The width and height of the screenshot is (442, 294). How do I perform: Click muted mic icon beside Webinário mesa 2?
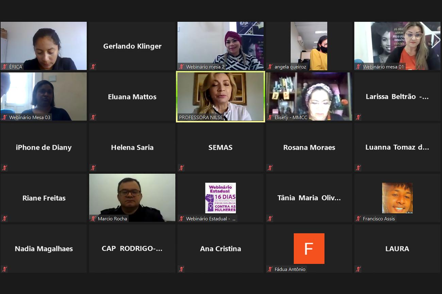[x=182, y=67]
